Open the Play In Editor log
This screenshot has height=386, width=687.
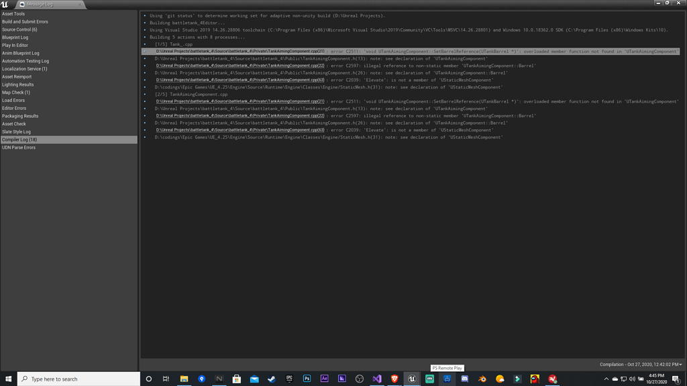coord(69,45)
